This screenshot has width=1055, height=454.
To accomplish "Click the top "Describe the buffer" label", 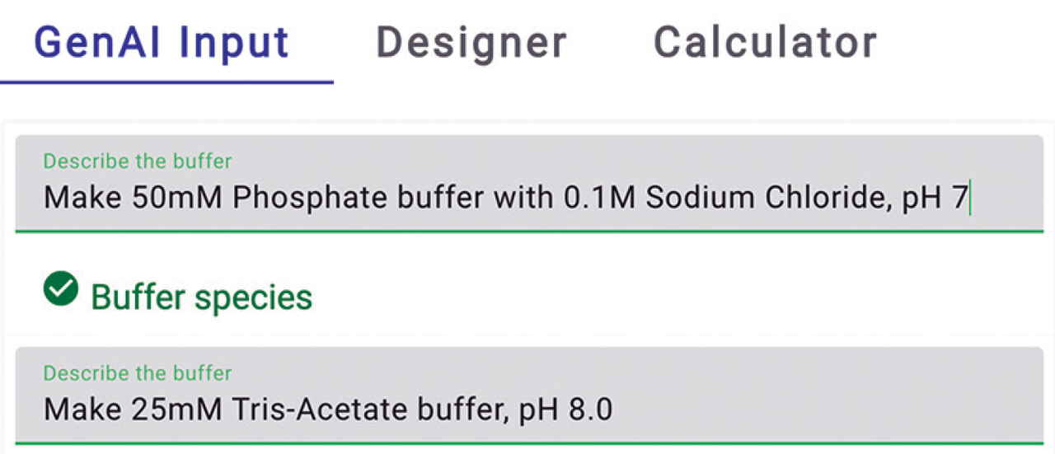I will [x=138, y=161].
